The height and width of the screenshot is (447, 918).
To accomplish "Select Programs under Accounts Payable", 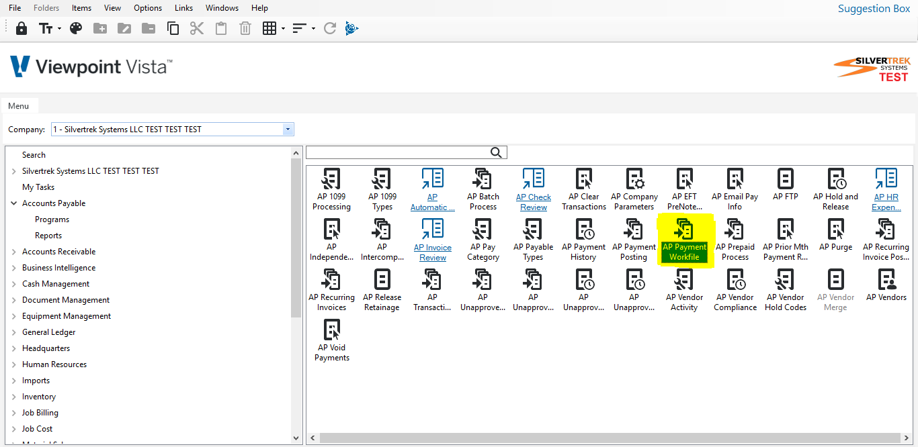I will pyautogui.click(x=52, y=219).
